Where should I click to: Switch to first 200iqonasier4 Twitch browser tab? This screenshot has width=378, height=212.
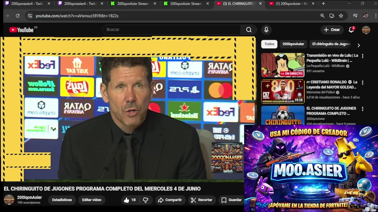click(x=27, y=4)
